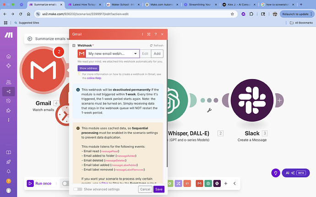Open the Webhooks icon in the sidebar
Viewport: 316px width, 197px height.
pos(8,101)
